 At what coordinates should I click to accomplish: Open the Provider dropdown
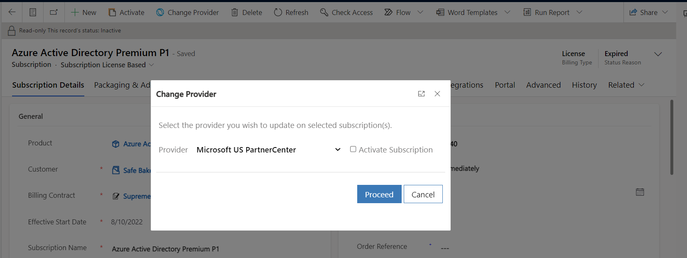269,150
